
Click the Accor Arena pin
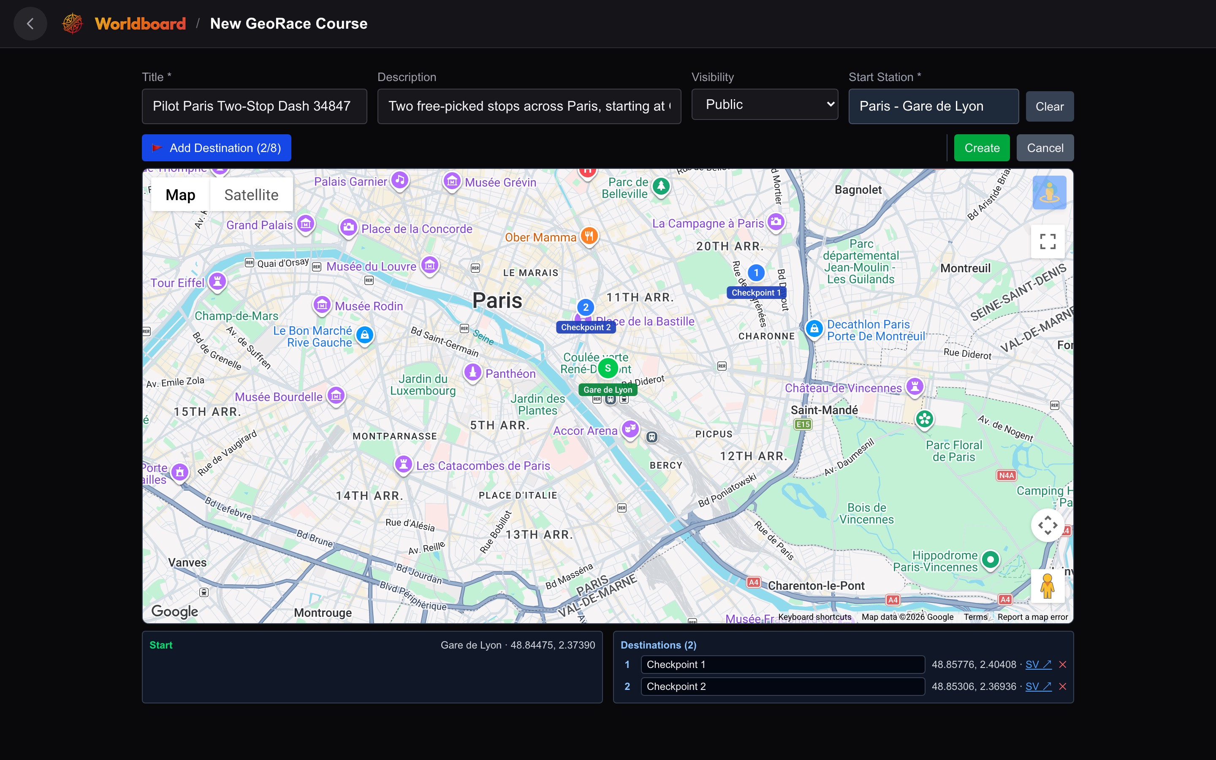tap(630, 430)
